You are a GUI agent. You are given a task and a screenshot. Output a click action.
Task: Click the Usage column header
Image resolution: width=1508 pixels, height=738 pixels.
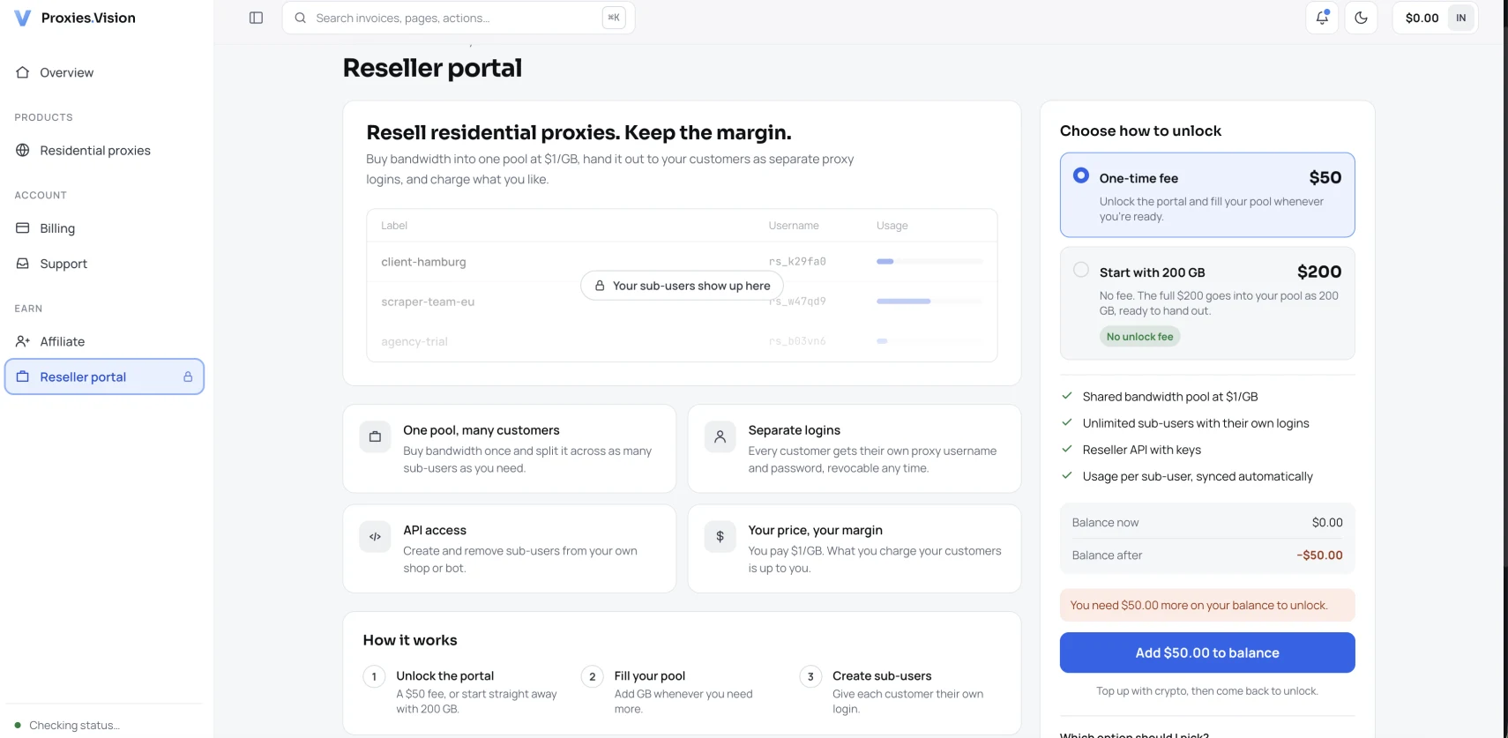(892, 226)
